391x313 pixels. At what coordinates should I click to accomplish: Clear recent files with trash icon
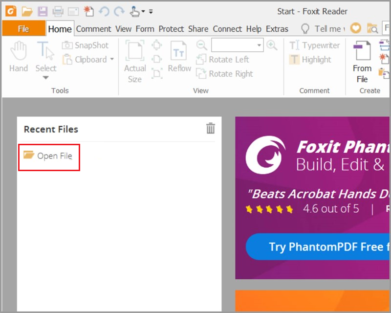pyautogui.click(x=211, y=129)
